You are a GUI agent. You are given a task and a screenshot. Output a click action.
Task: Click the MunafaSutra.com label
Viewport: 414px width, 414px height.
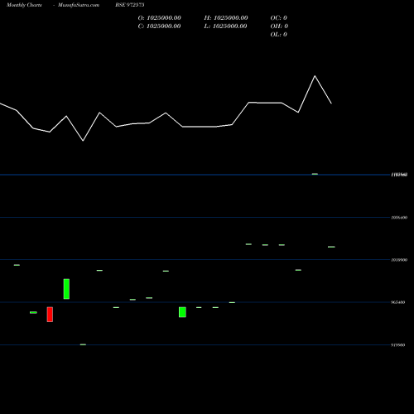[79, 5]
